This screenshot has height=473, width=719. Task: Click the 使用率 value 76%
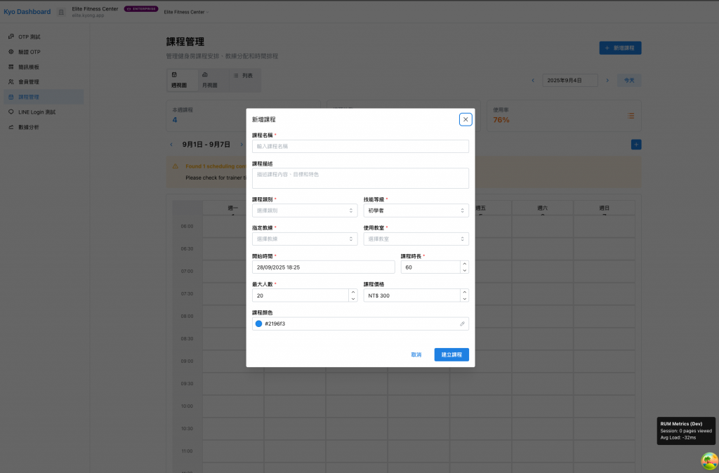pyautogui.click(x=501, y=120)
